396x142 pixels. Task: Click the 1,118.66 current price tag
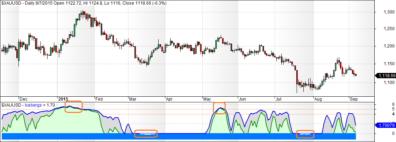point(385,75)
